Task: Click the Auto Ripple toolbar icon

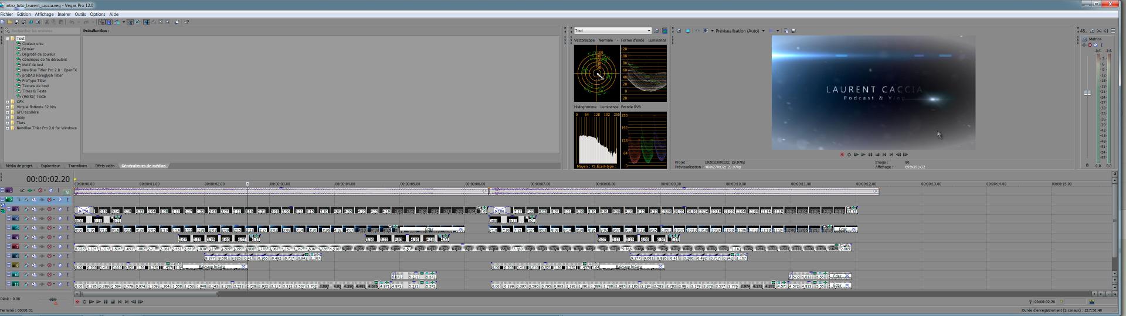Action: pos(116,22)
